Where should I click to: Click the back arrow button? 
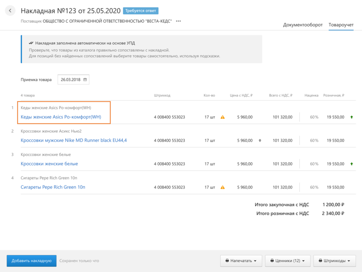pyautogui.click(x=10, y=11)
